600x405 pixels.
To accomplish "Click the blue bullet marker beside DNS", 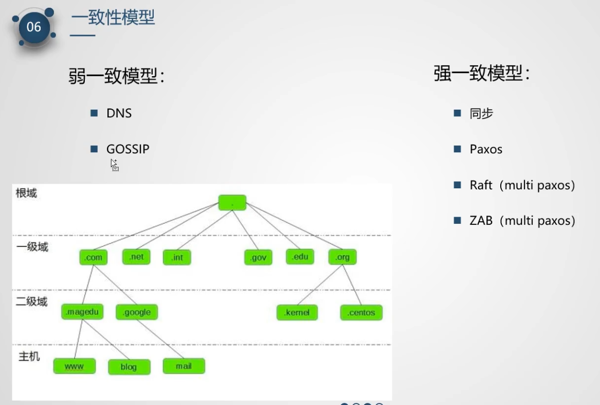I will coord(94,113).
